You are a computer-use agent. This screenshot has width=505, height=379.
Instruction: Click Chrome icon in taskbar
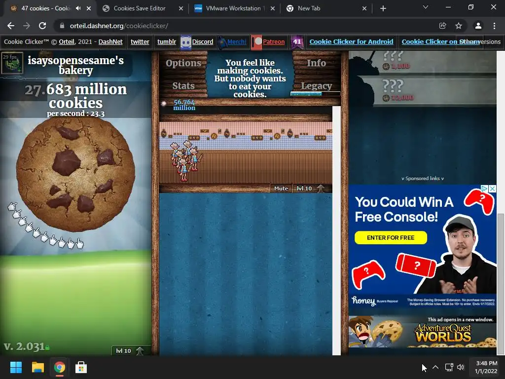pos(60,367)
